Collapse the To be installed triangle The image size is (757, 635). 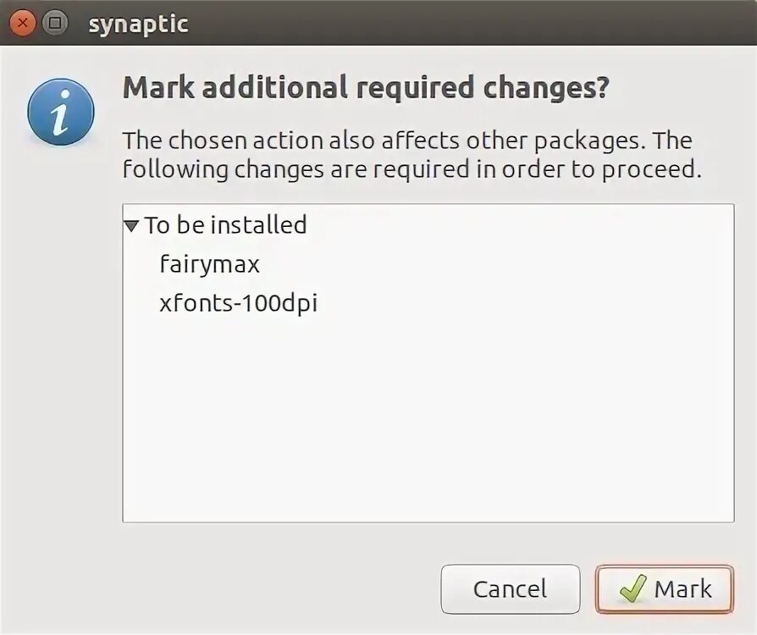click(131, 226)
